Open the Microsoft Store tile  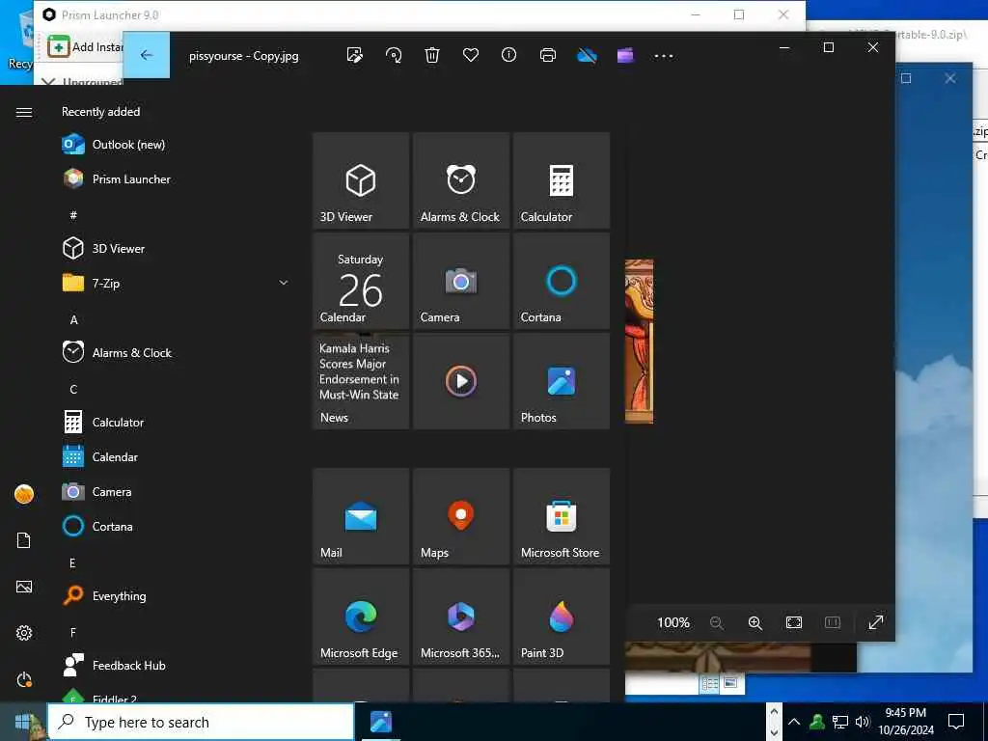(x=562, y=516)
